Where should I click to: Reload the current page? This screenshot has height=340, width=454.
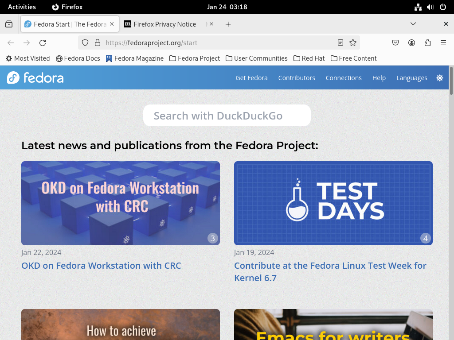(43, 43)
